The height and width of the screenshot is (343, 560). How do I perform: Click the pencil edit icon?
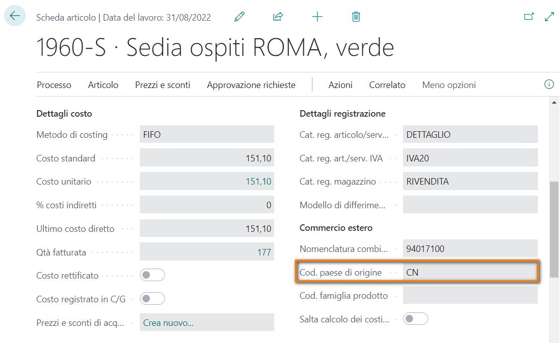[239, 17]
